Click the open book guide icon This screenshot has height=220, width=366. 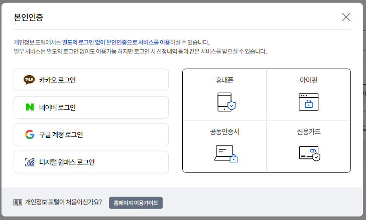(x=18, y=202)
